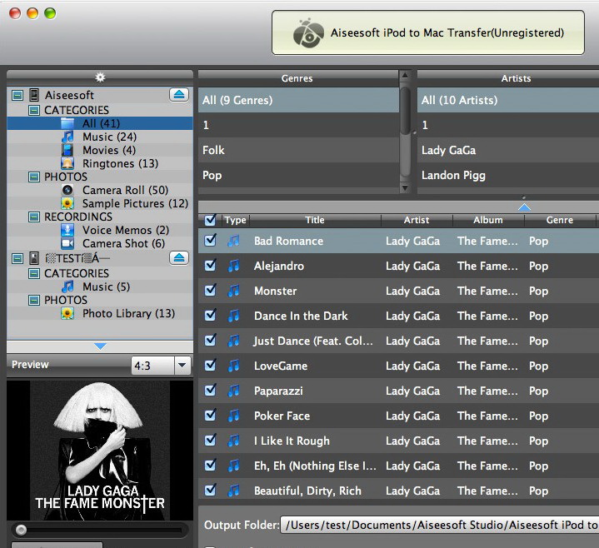Screen dimensions: 599x548
Task: Click the Ringtones (13) bell icon
Action: point(67,163)
